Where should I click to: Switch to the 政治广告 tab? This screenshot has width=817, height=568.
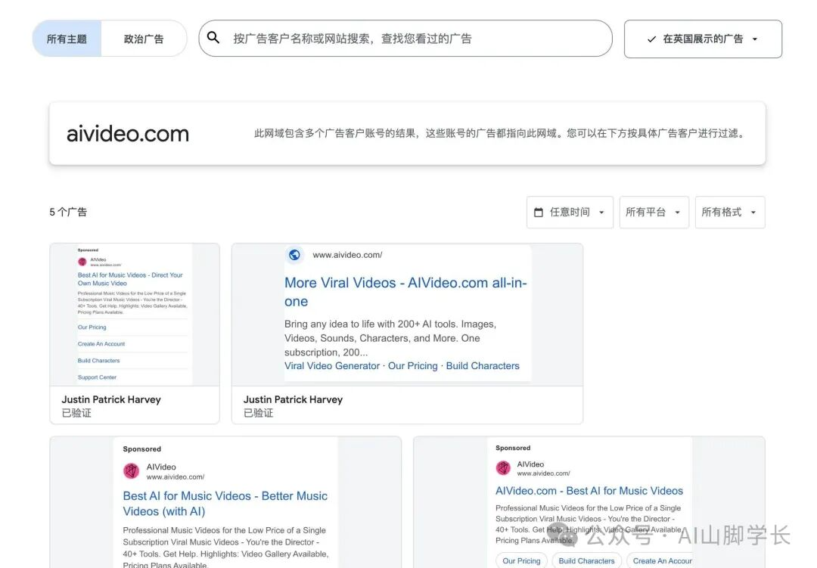[144, 39]
